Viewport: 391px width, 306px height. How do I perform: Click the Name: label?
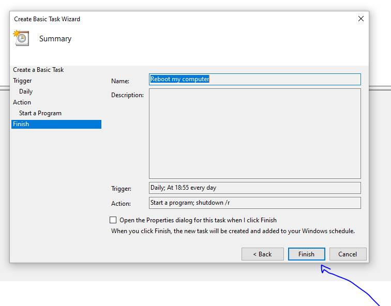[x=120, y=81]
